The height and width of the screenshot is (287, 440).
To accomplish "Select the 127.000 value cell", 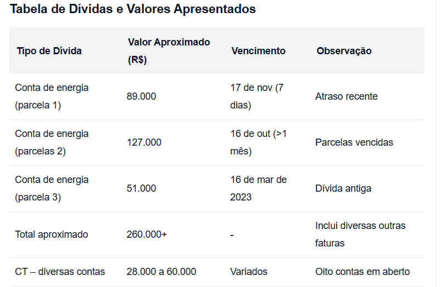I will click(144, 142).
